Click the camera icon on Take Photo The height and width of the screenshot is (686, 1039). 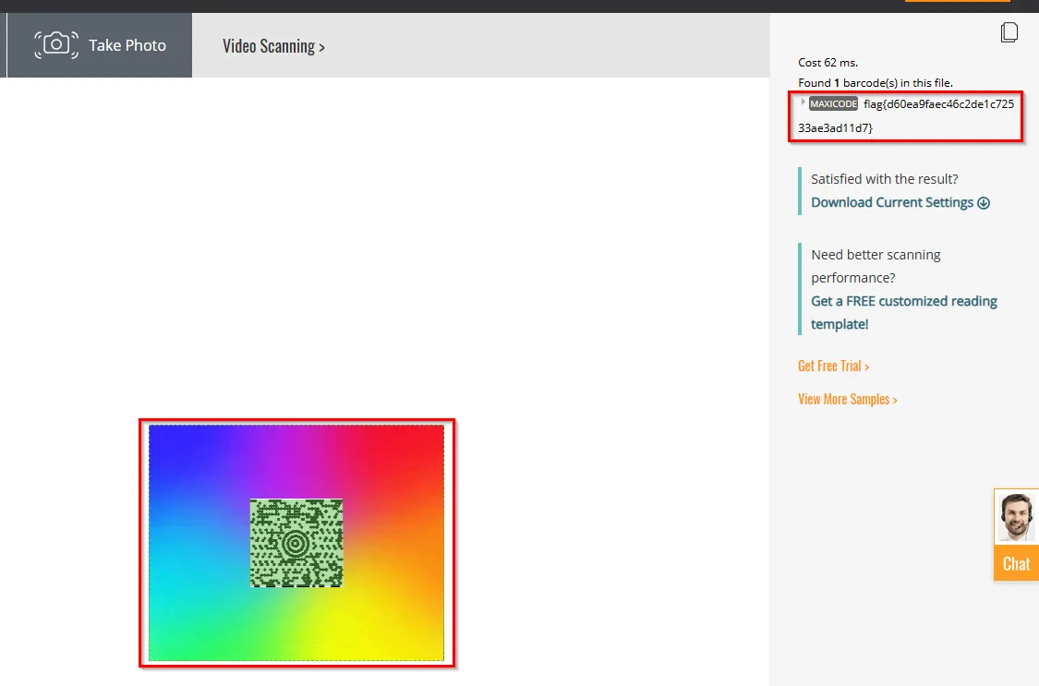click(56, 44)
